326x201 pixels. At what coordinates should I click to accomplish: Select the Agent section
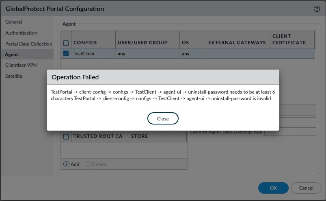pos(12,54)
